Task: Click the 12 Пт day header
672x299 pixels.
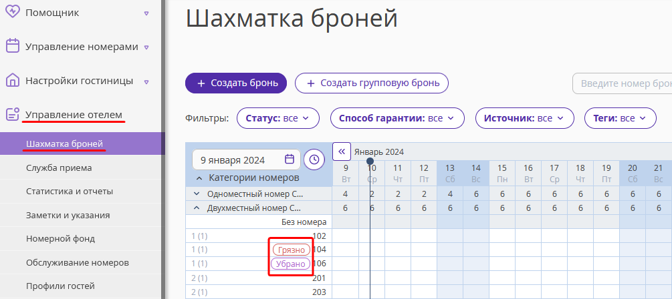Action: tap(424, 174)
